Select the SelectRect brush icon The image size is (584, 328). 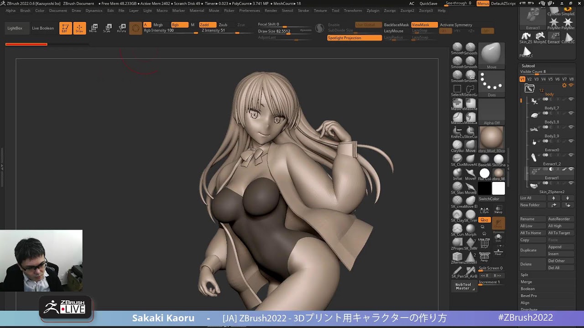(x=457, y=90)
